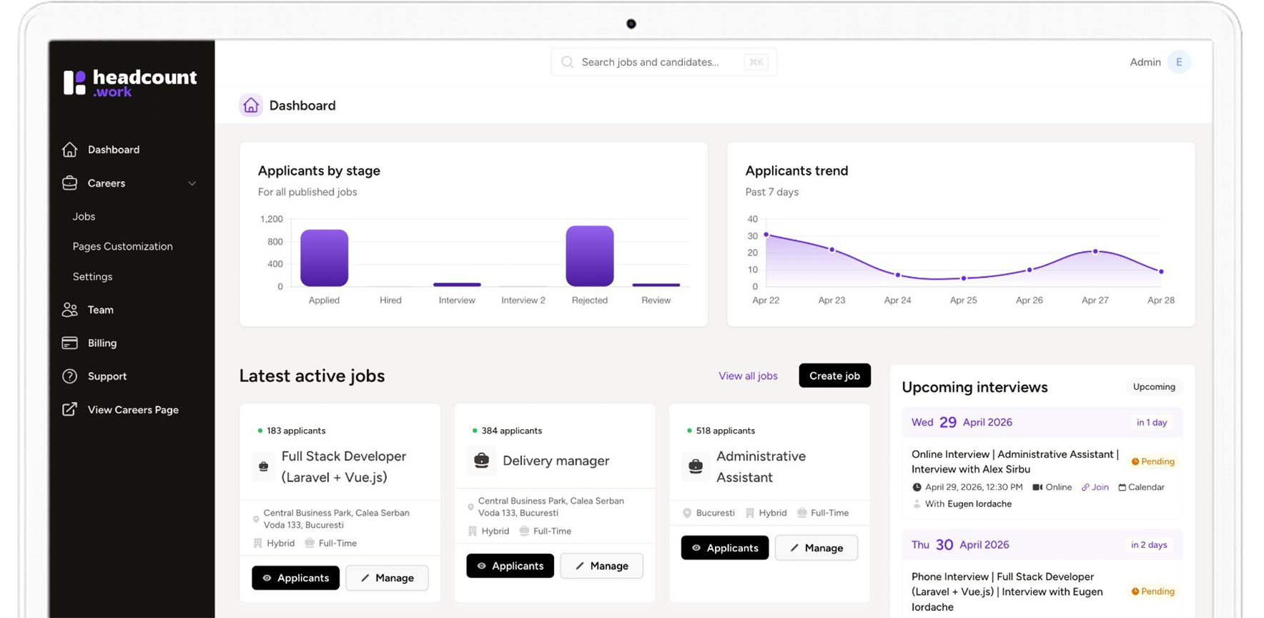Click View all jobs link

point(748,376)
